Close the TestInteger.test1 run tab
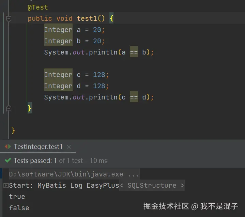The image size is (245, 217). 69,147
